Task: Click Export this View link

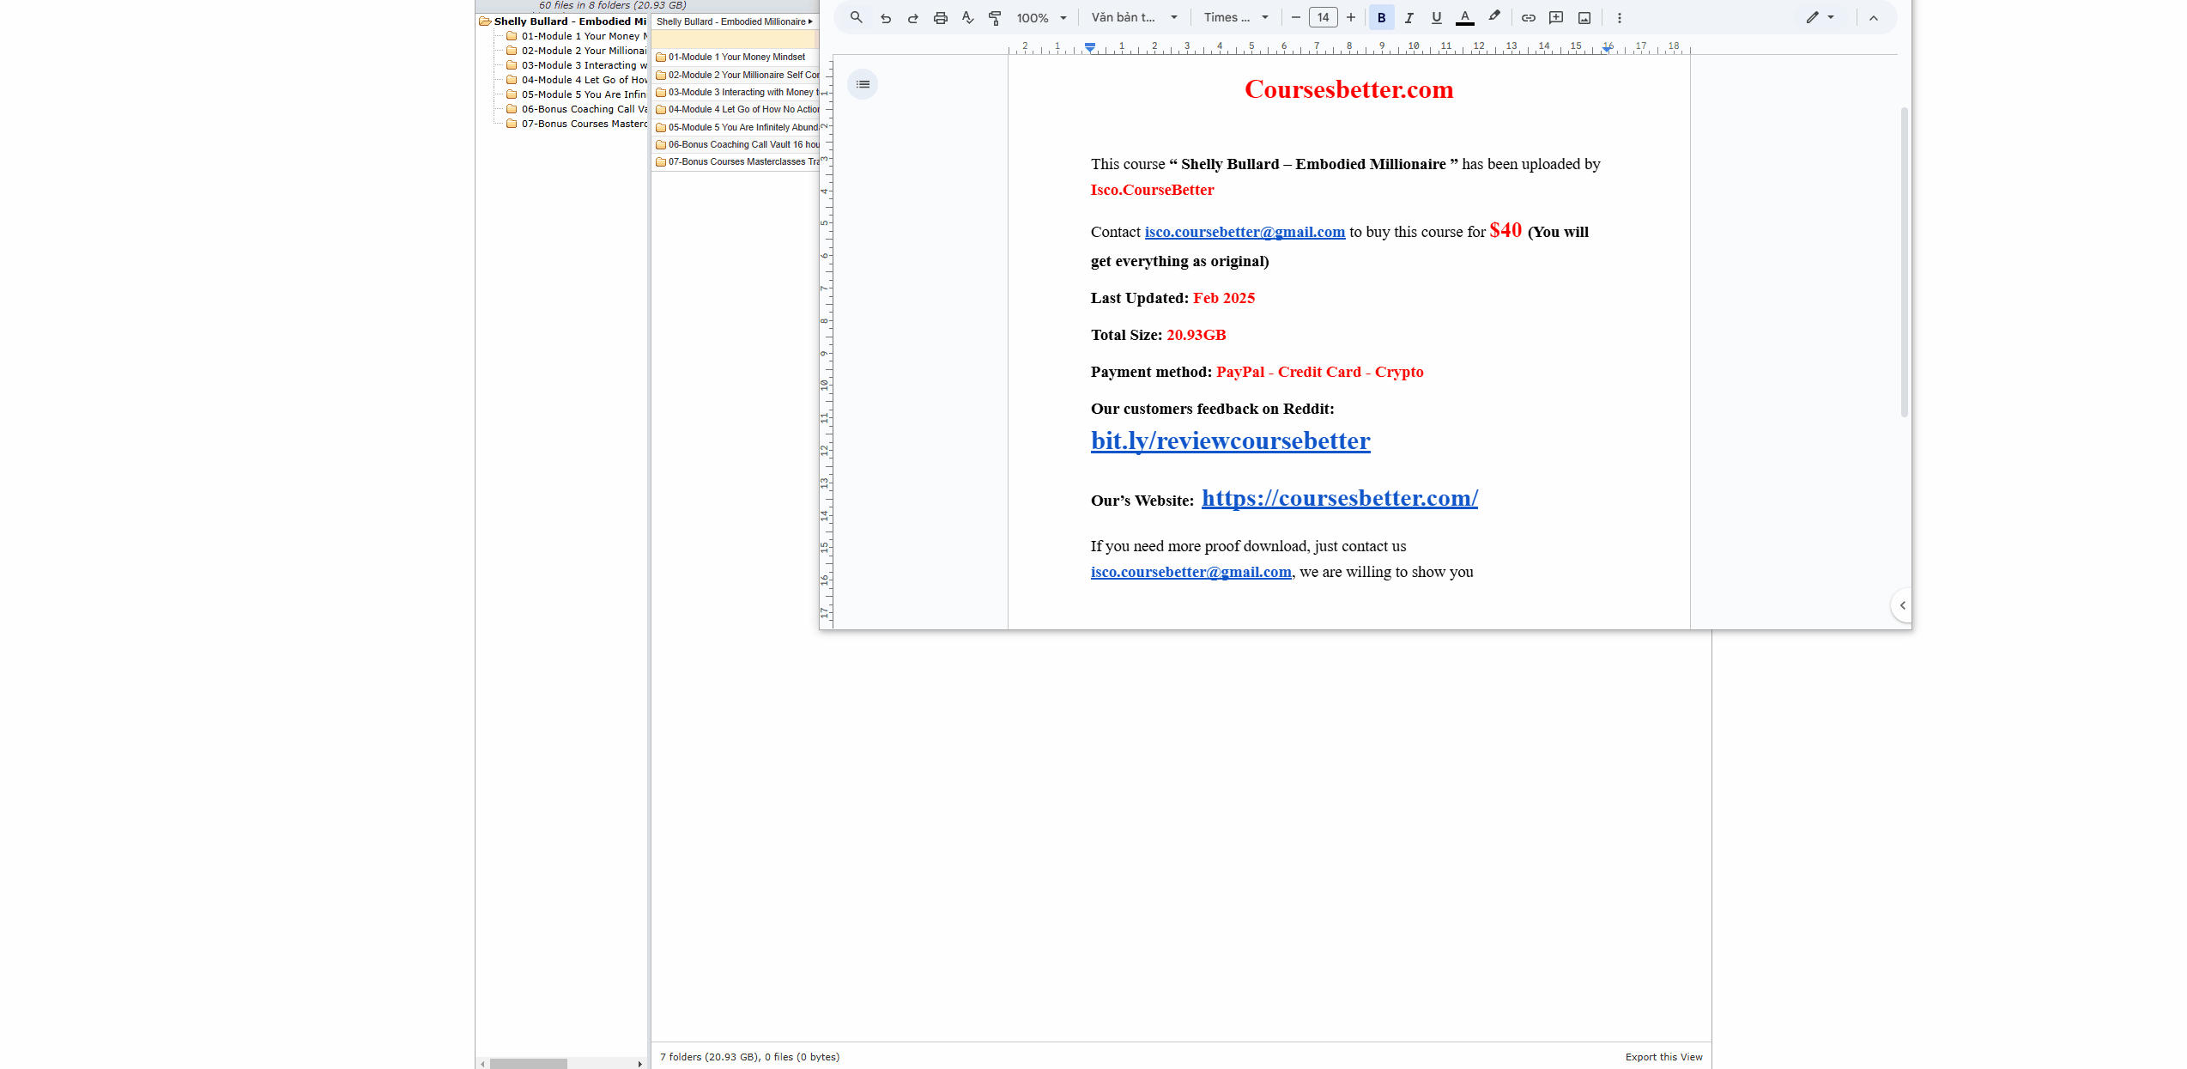Action: pos(1663,1057)
